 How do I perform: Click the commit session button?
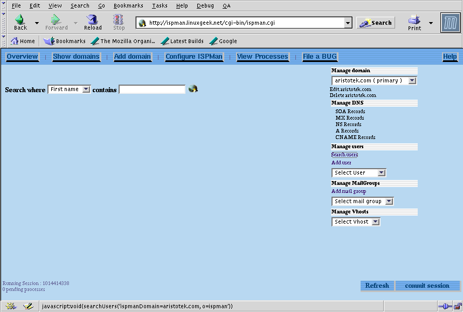[427, 286]
